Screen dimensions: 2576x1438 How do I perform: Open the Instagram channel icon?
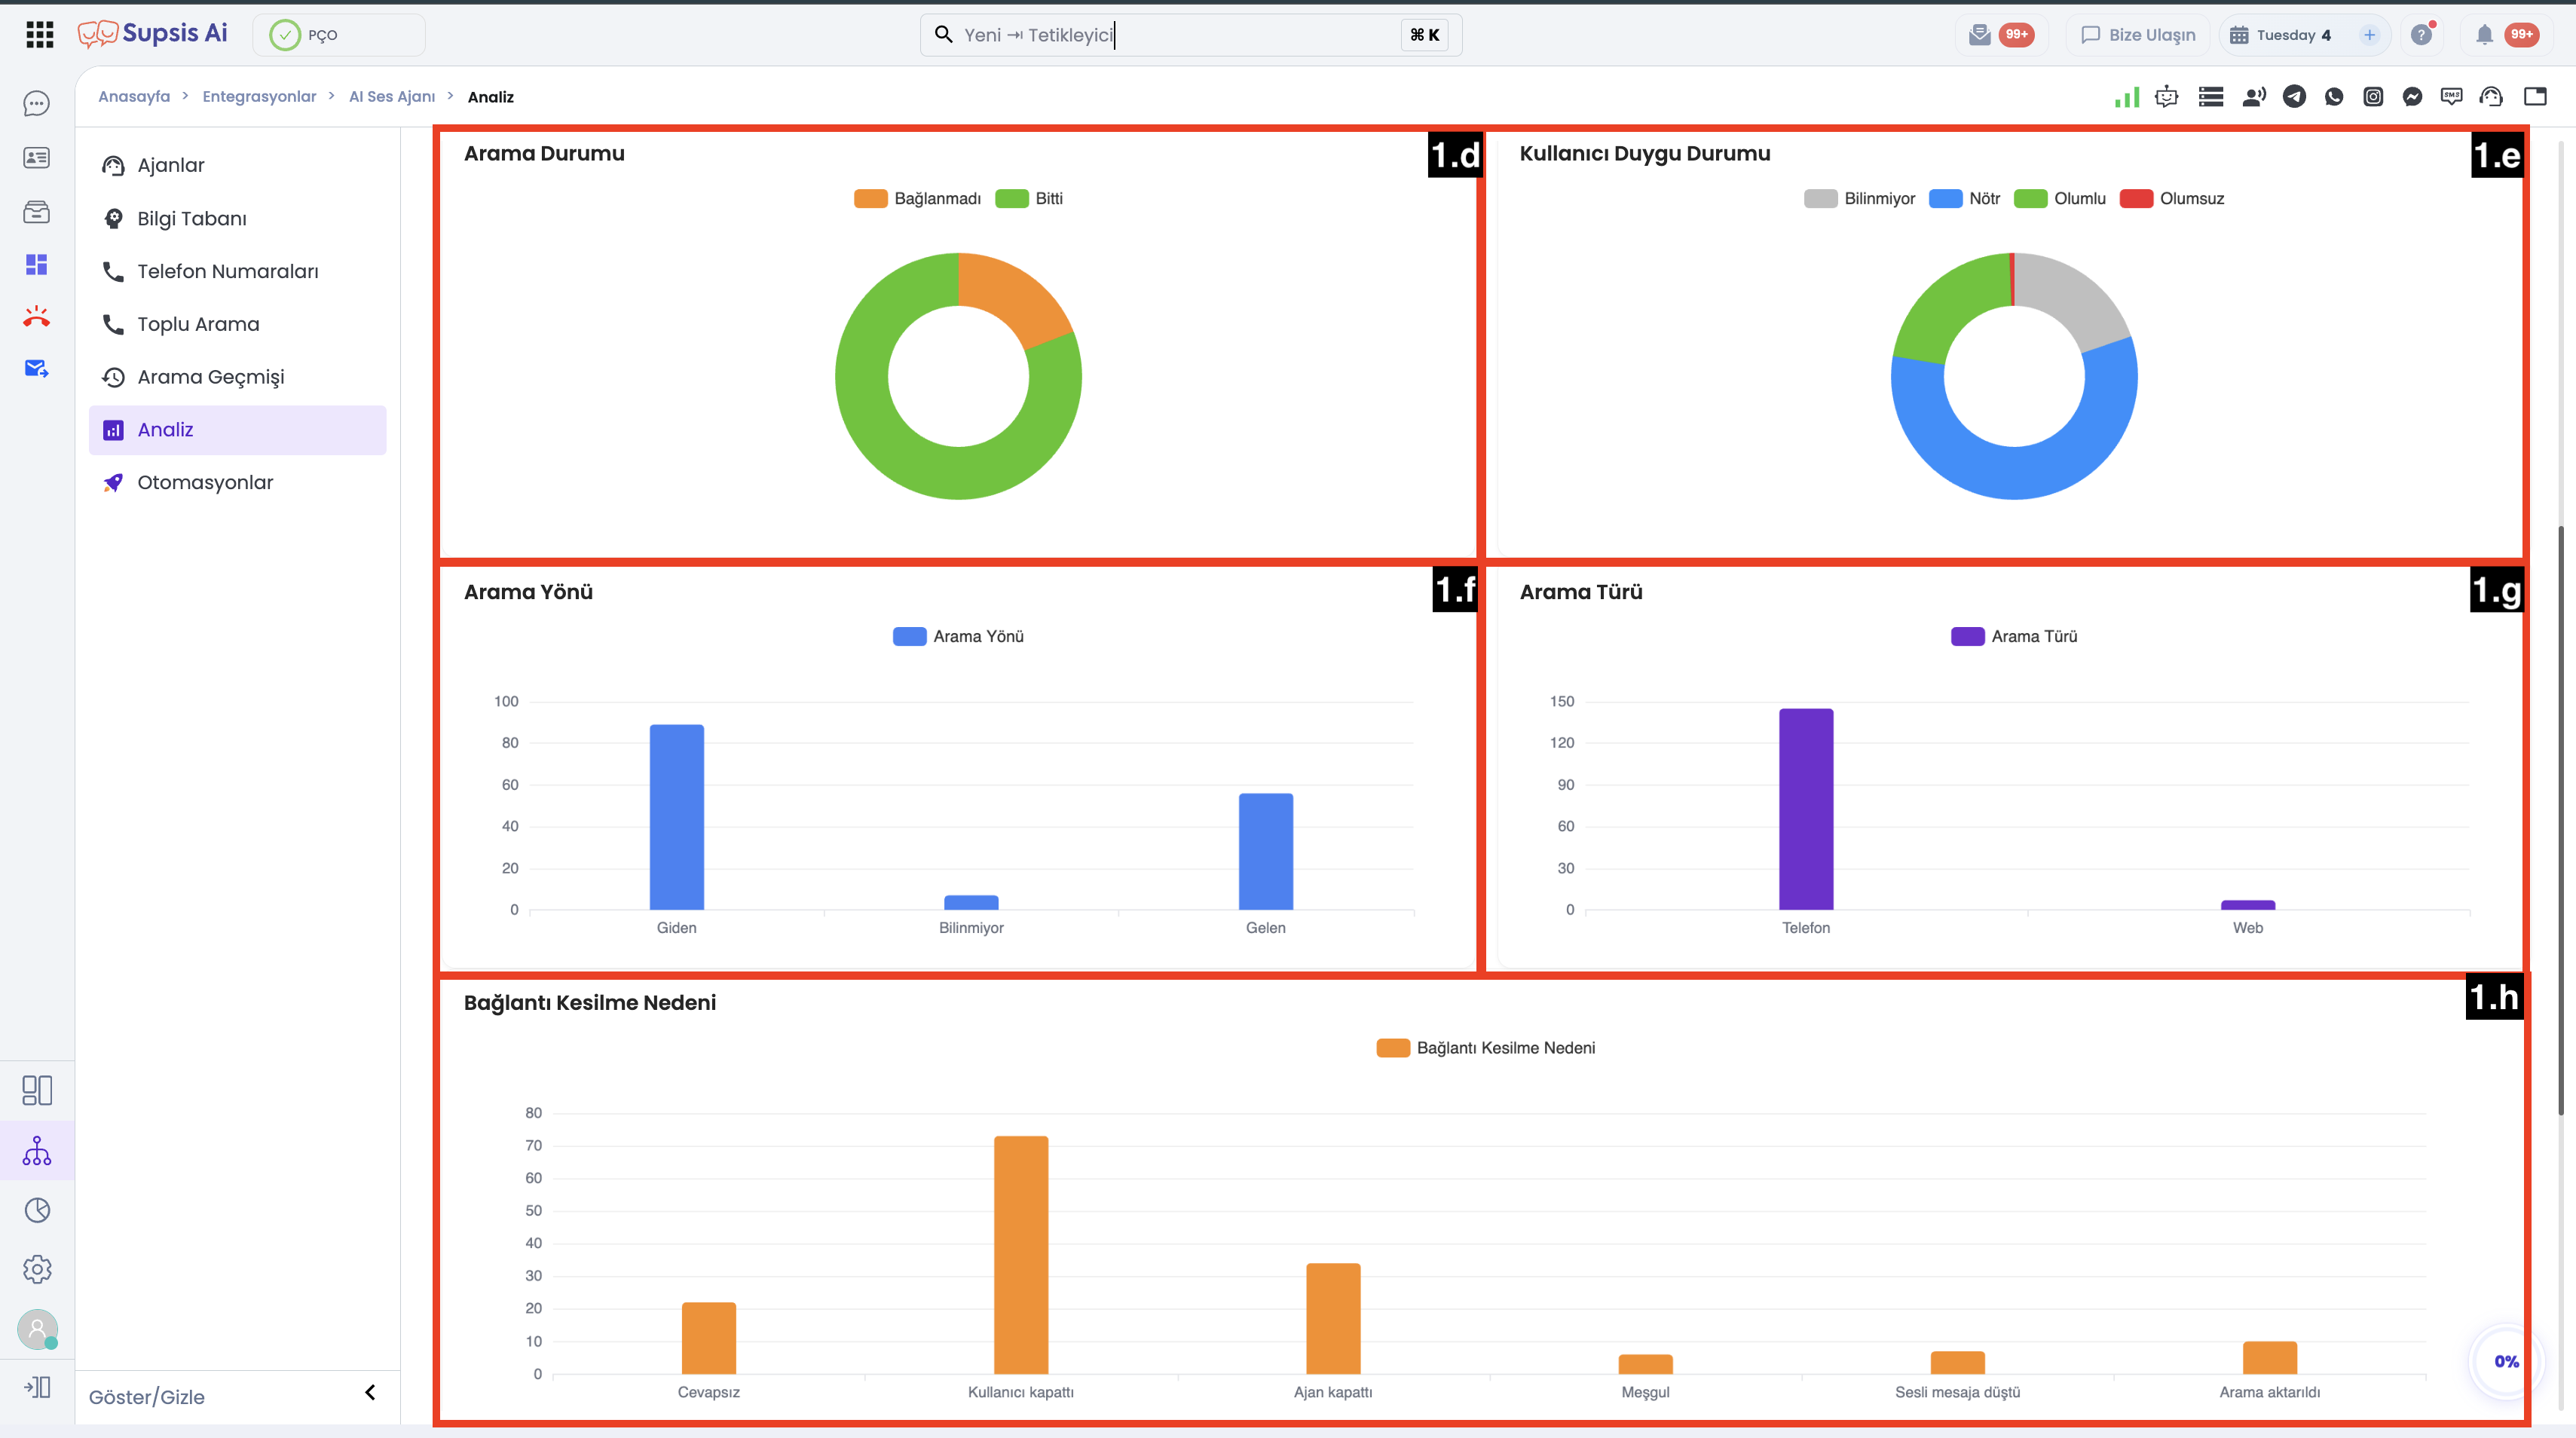pyautogui.click(x=2373, y=97)
